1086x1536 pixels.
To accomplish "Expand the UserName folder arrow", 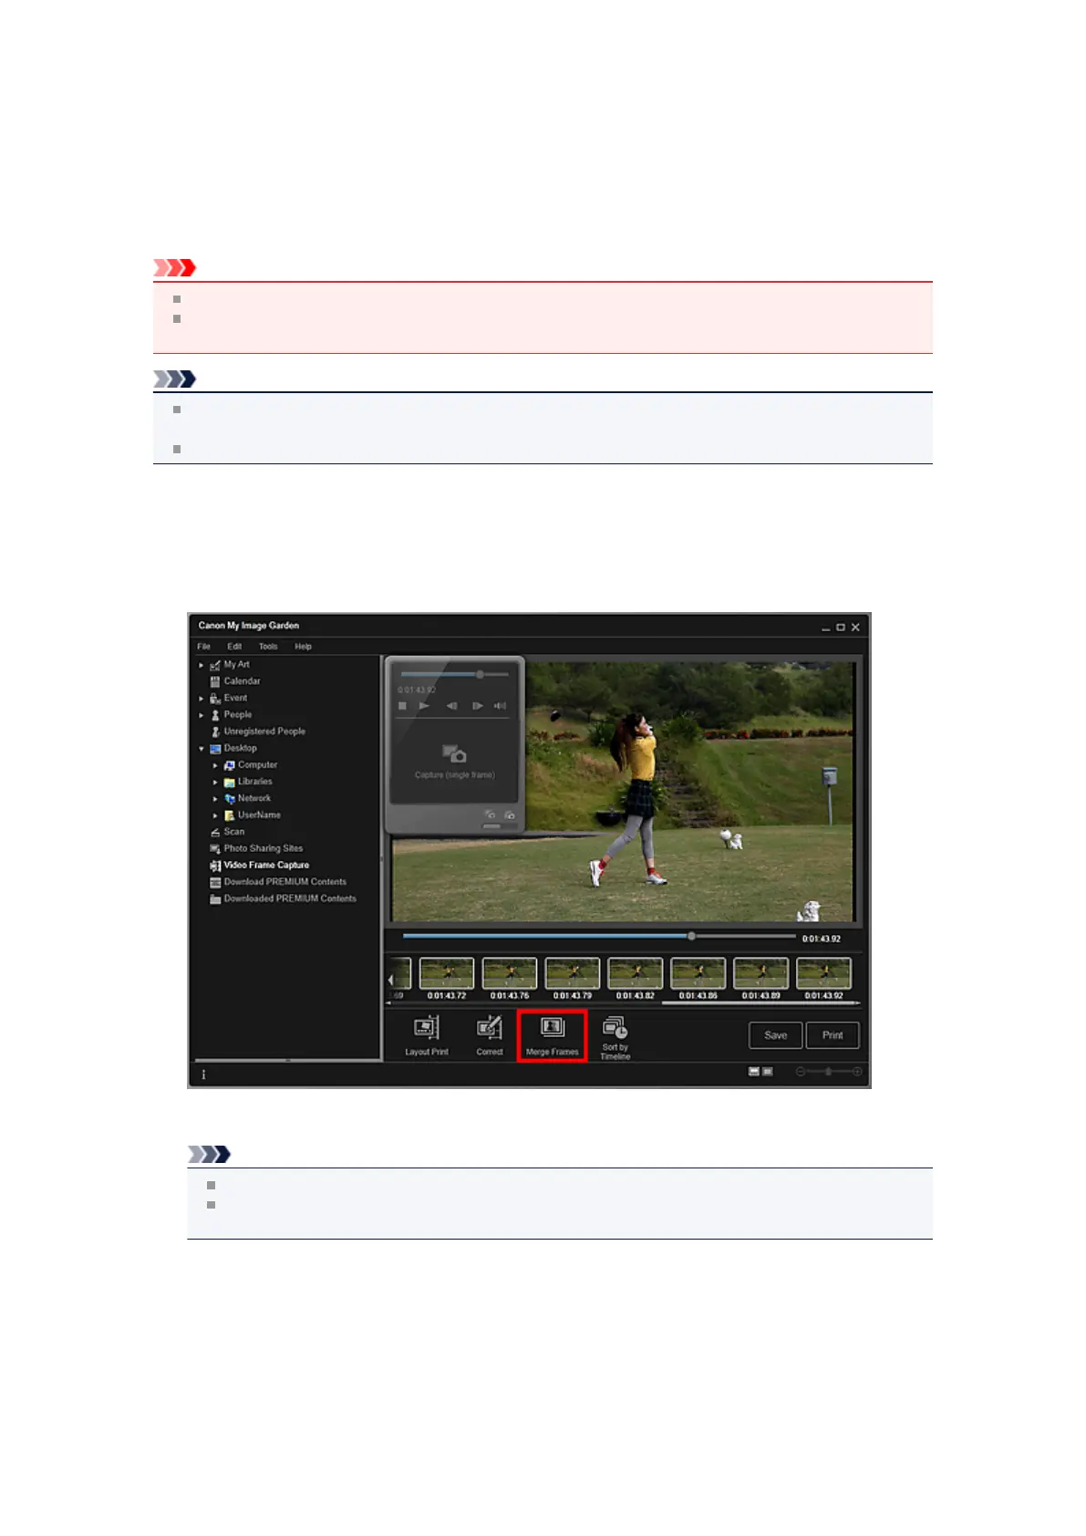I will click(215, 815).
